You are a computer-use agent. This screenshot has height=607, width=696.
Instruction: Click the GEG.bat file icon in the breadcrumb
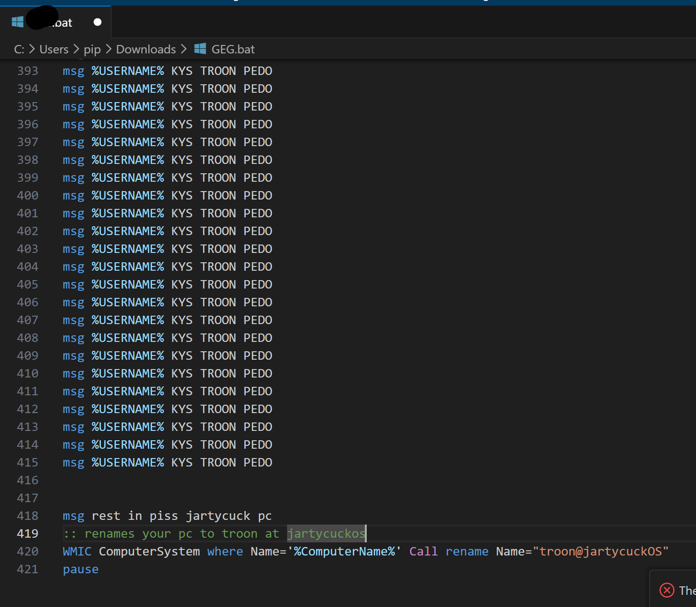pyautogui.click(x=200, y=49)
